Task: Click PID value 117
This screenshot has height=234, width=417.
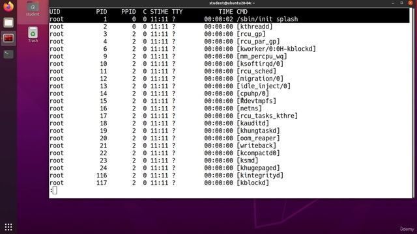Action: click(x=102, y=183)
